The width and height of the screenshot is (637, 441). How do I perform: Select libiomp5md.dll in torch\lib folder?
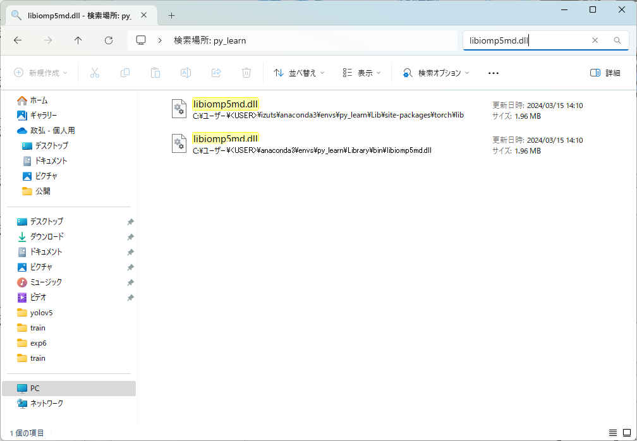click(226, 105)
